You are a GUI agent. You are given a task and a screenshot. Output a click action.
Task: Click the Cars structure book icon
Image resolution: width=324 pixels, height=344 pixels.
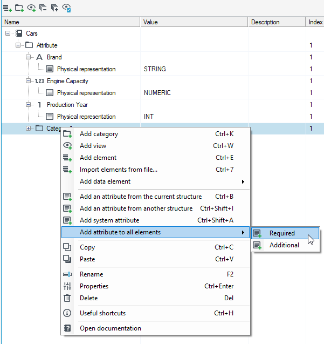coord(19,33)
